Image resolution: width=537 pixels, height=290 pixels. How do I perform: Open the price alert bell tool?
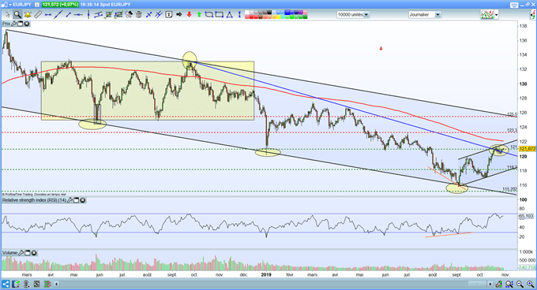pyautogui.click(x=28, y=15)
